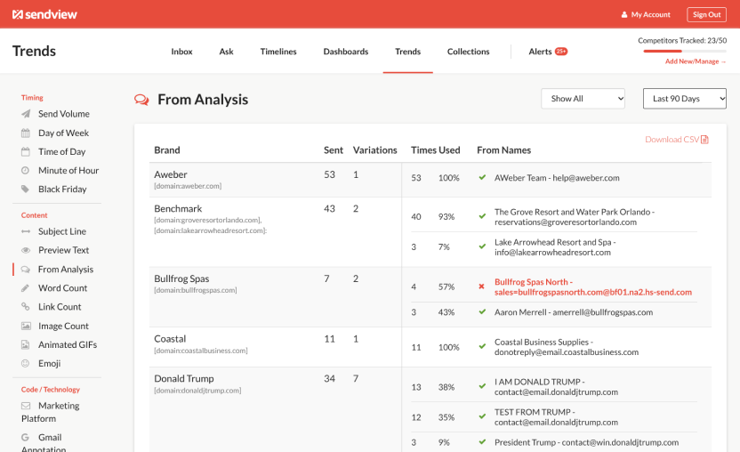Click the Bullfrog Spas brand name
Screen dimensions: 740x452
coord(181,278)
